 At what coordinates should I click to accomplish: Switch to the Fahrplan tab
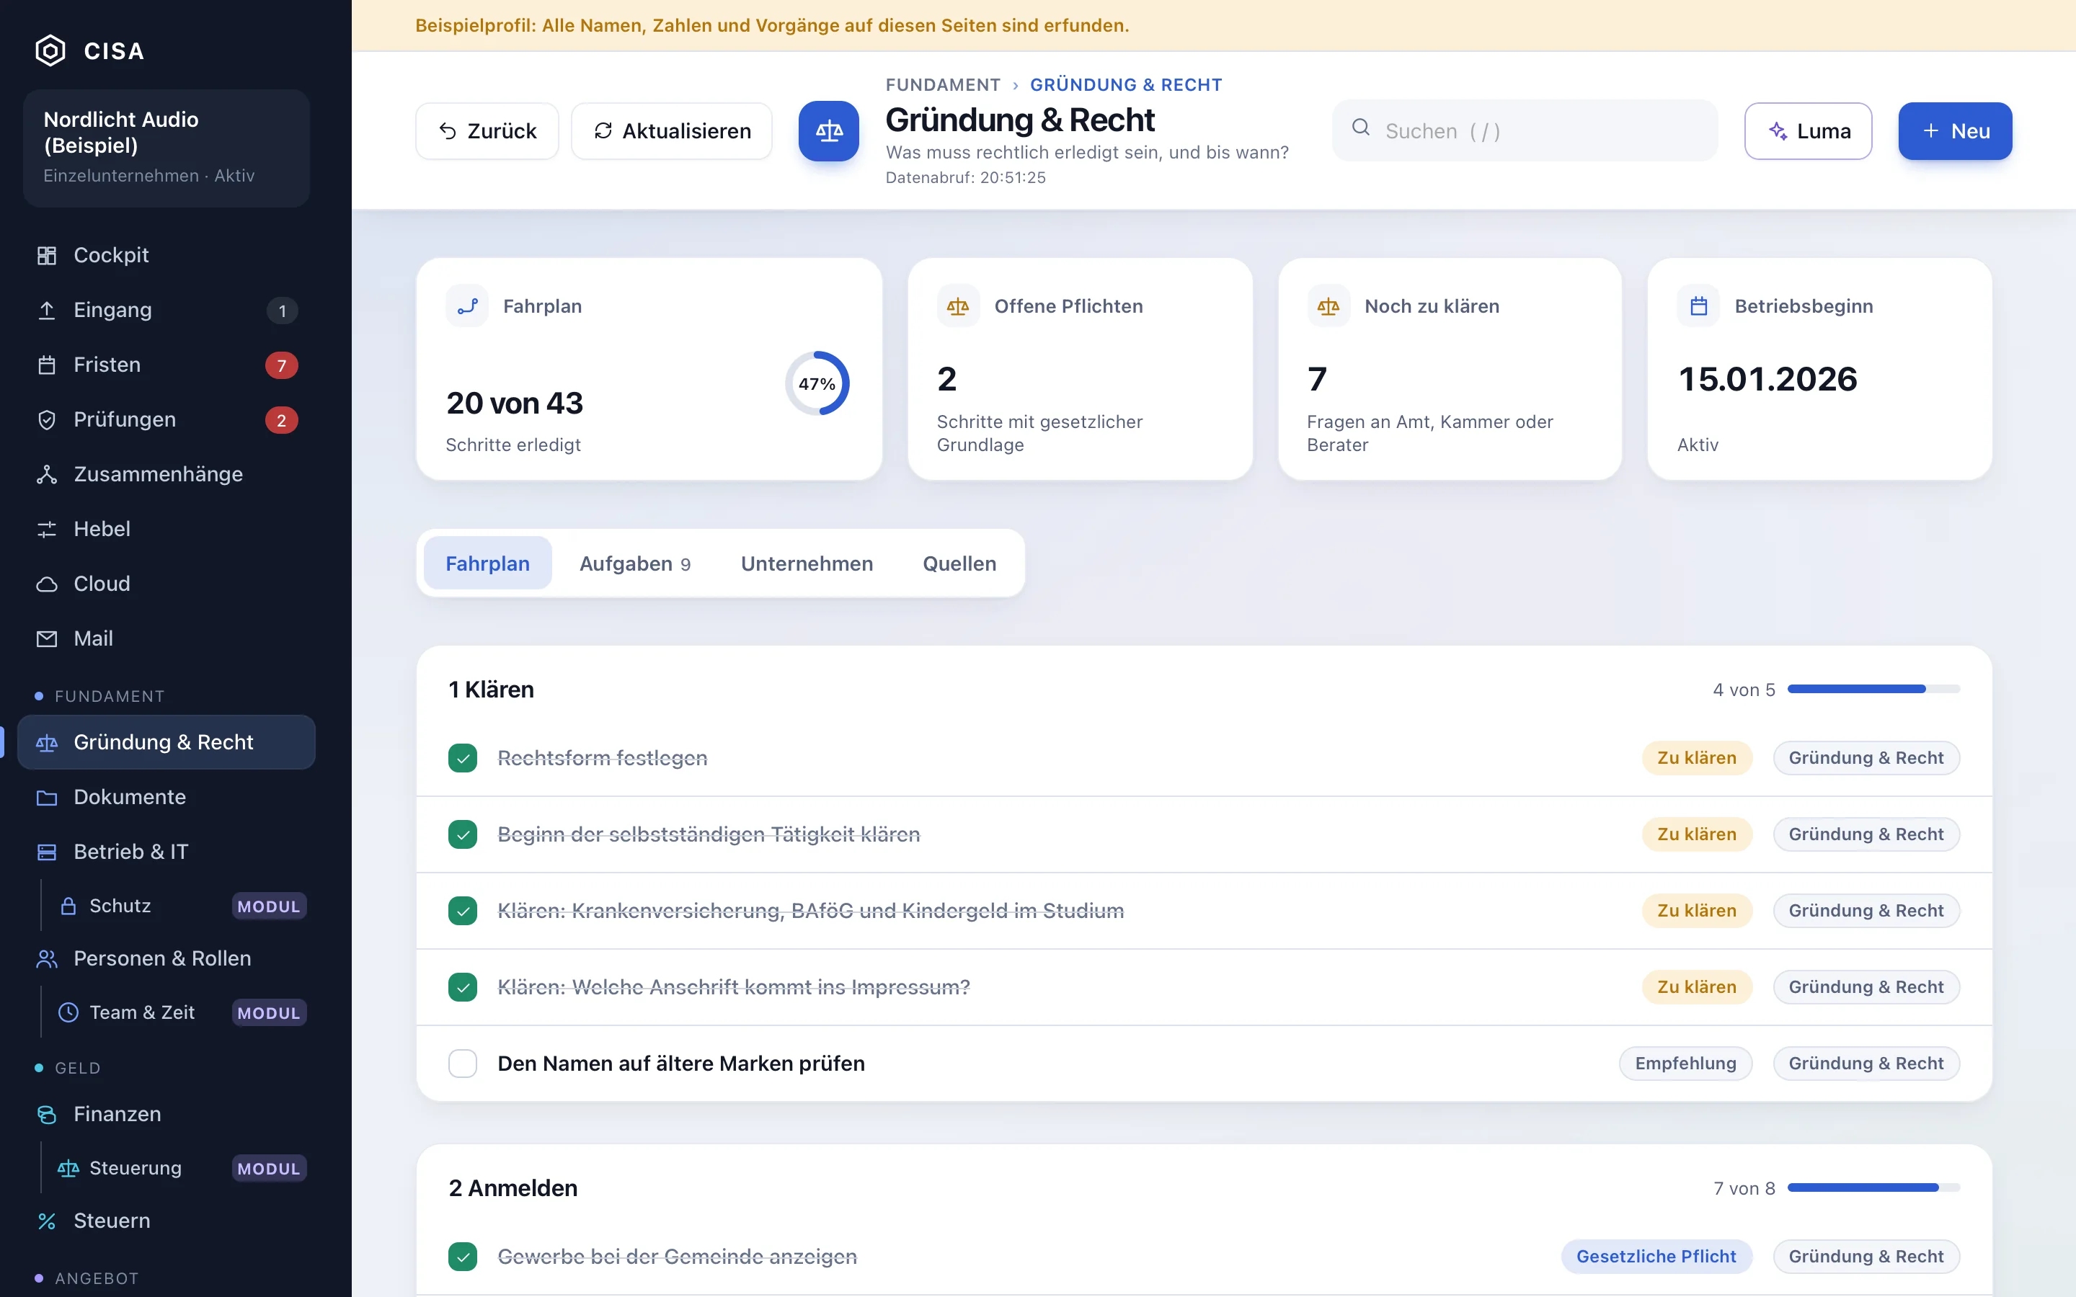(487, 563)
